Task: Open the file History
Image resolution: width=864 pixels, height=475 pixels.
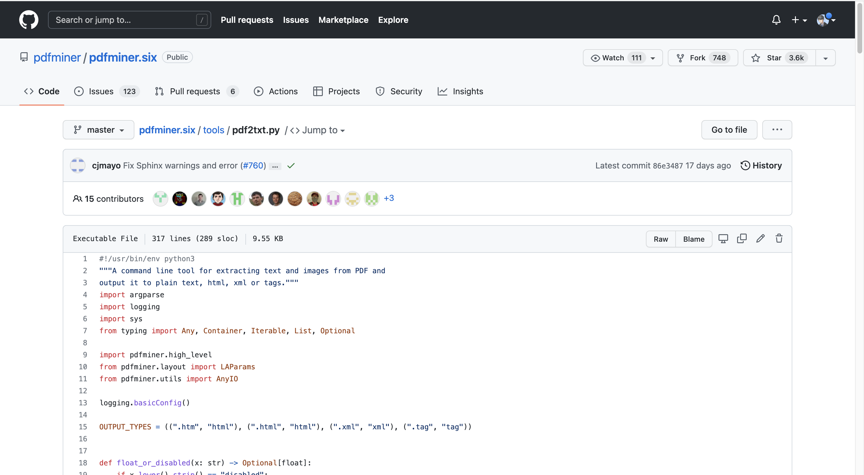Action: (761, 165)
